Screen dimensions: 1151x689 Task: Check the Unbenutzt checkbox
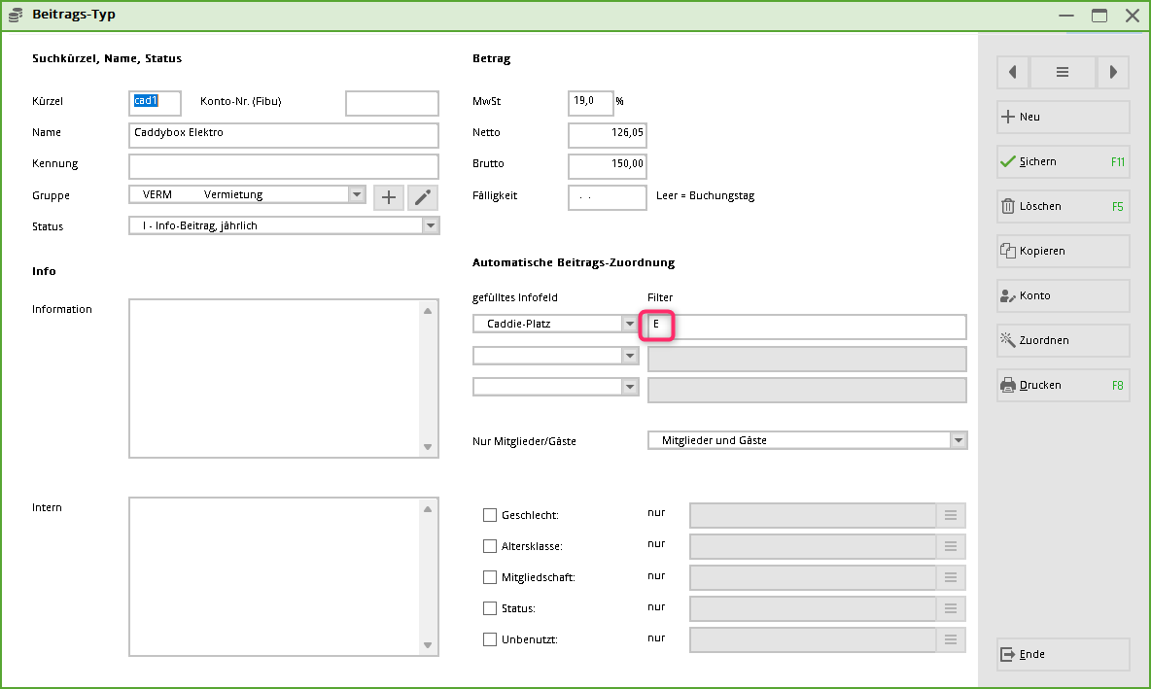490,640
